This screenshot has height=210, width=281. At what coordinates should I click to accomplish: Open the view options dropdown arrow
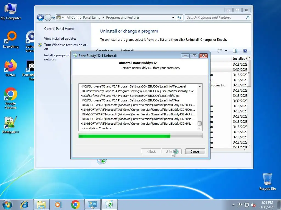pos(226,51)
